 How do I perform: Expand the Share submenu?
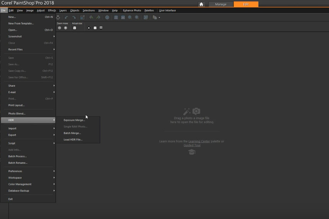tap(28, 86)
